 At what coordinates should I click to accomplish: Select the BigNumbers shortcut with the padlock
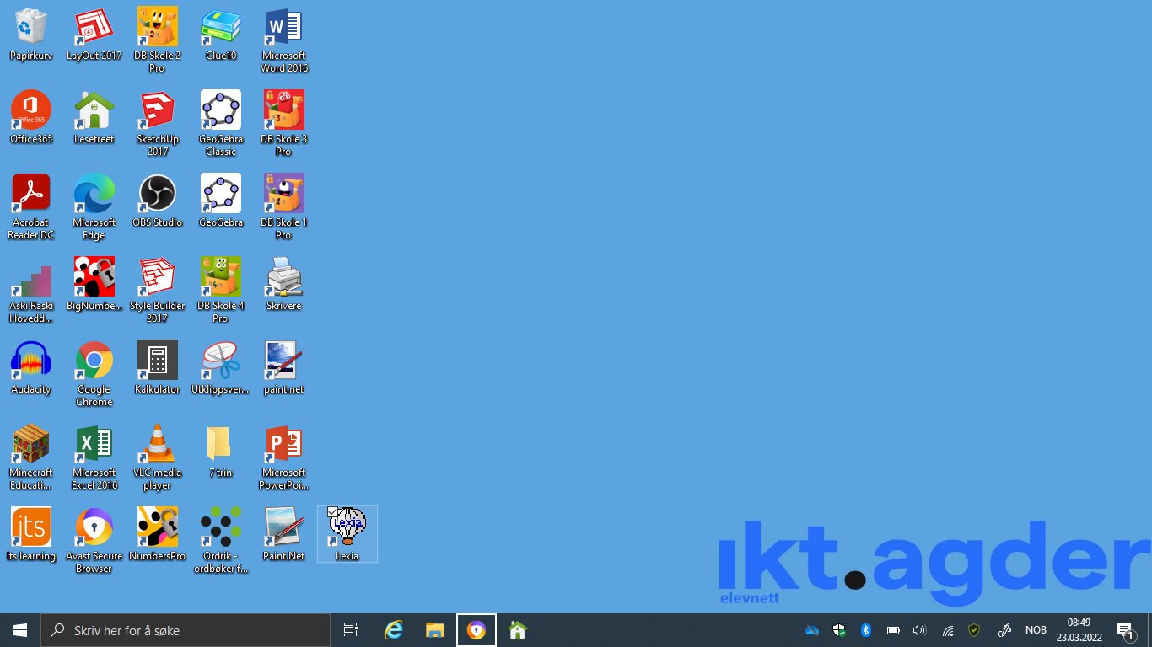(x=94, y=285)
